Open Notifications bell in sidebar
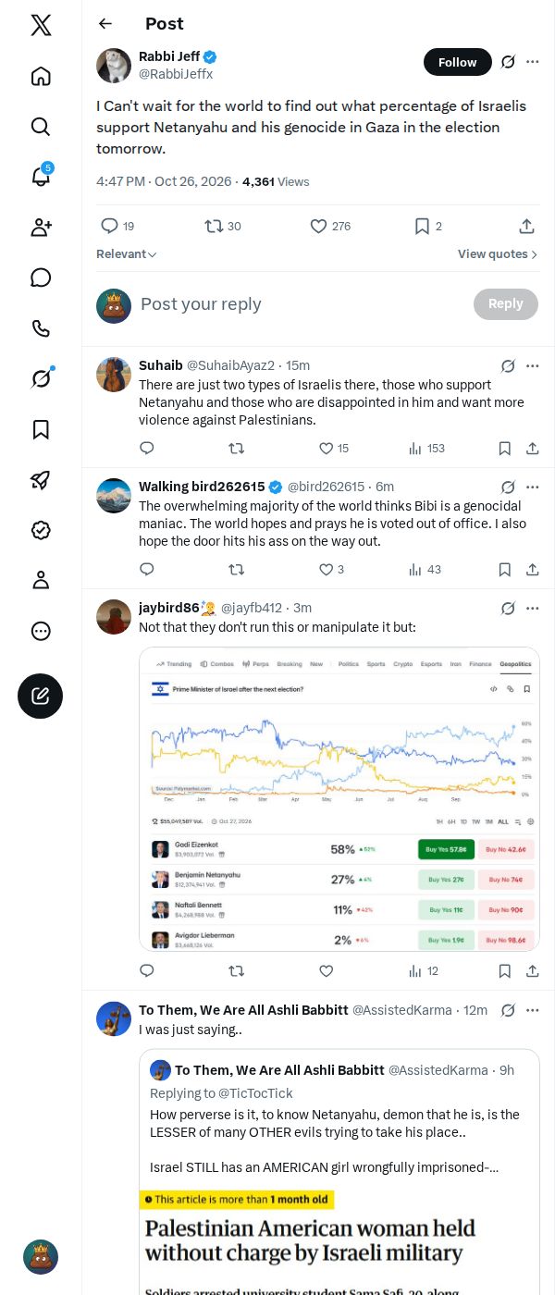The width and height of the screenshot is (555, 1295). [41, 177]
